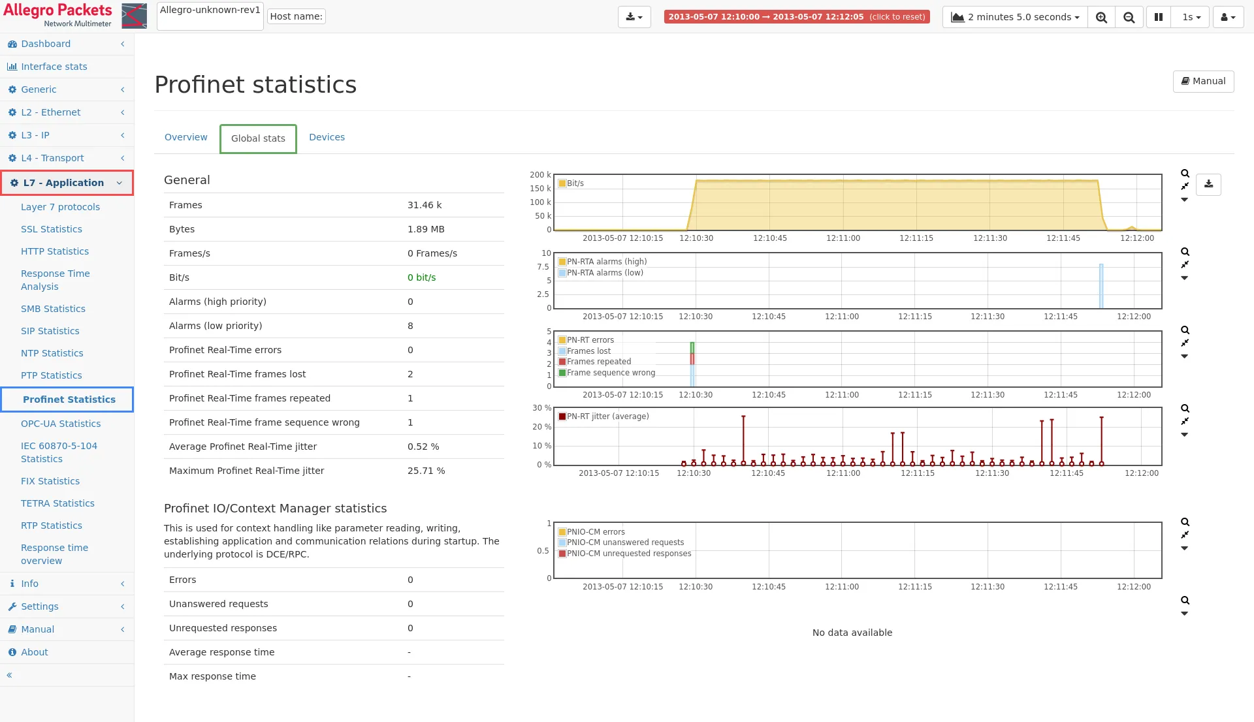The width and height of the screenshot is (1254, 722).
Task: Pause the live data update
Action: [1159, 17]
